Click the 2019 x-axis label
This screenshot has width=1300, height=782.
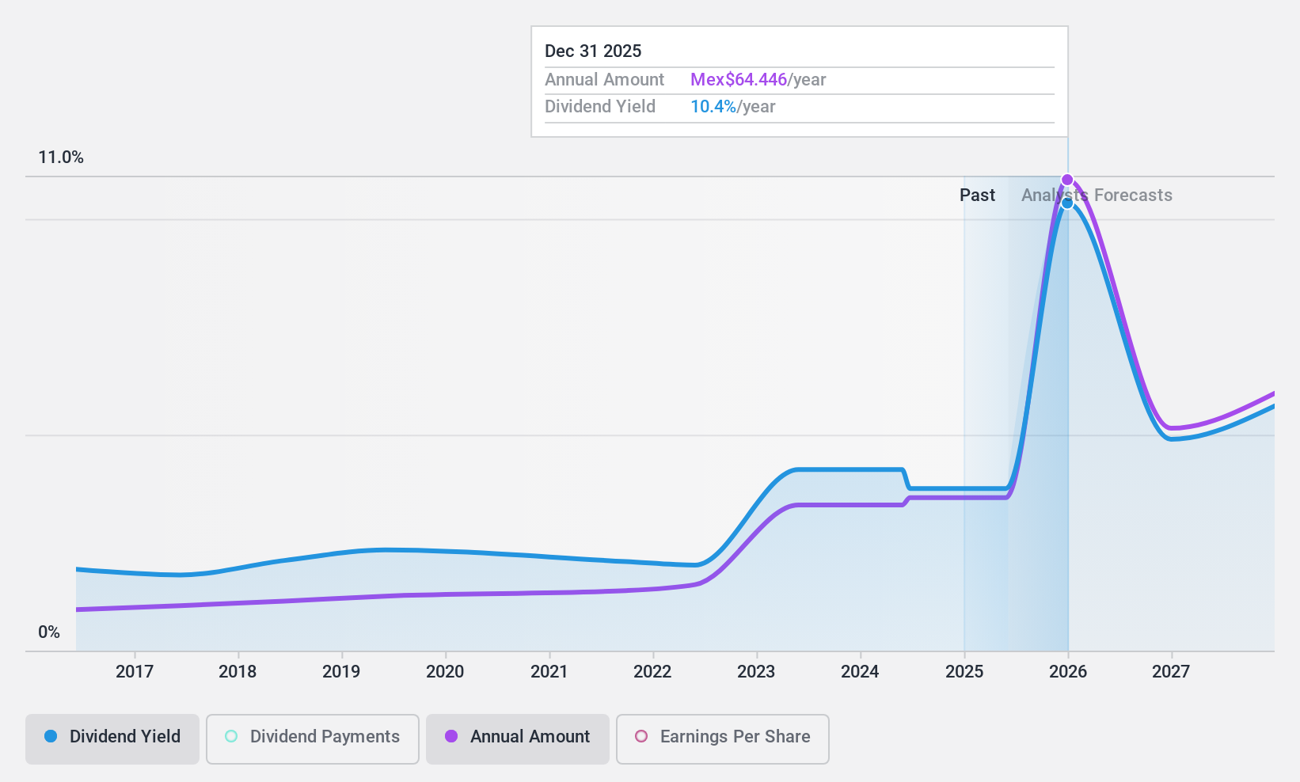tap(341, 671)
